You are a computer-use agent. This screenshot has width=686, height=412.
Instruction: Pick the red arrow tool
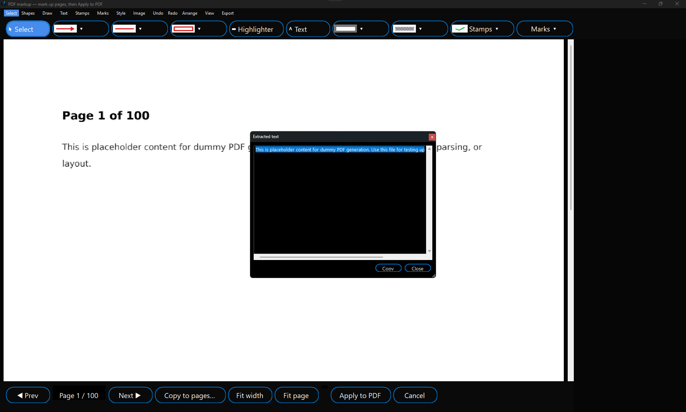point(66,29)
